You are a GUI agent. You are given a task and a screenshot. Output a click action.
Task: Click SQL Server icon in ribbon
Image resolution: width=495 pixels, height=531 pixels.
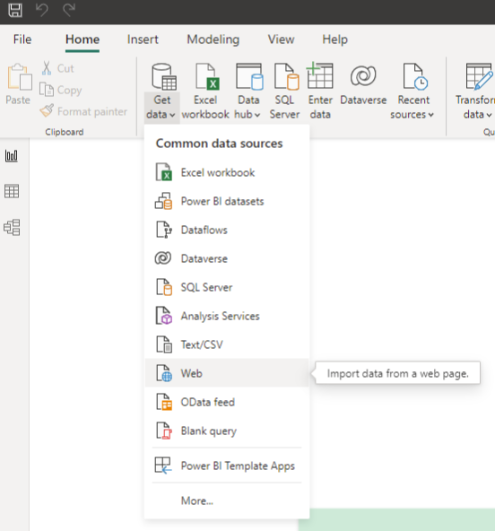286,76
